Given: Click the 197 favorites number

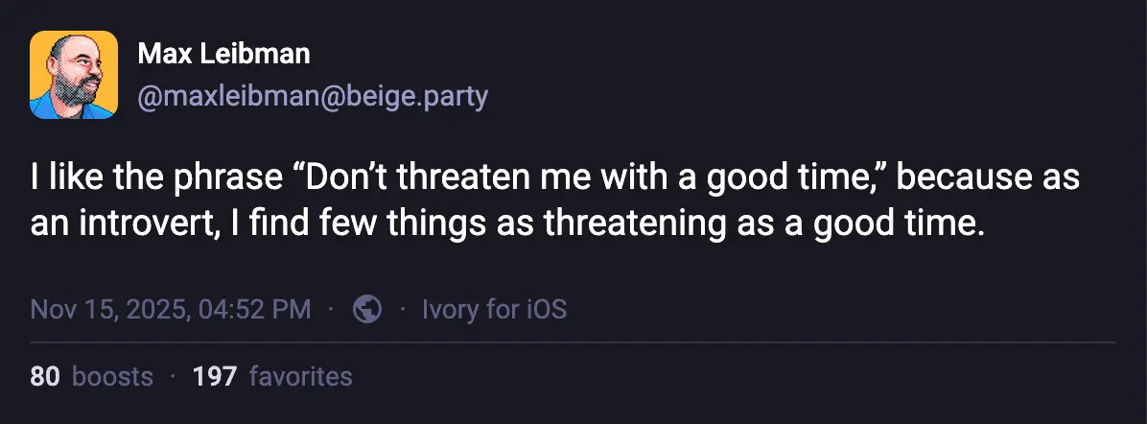Looking at the screenshot, I should [x=214, y=377].
